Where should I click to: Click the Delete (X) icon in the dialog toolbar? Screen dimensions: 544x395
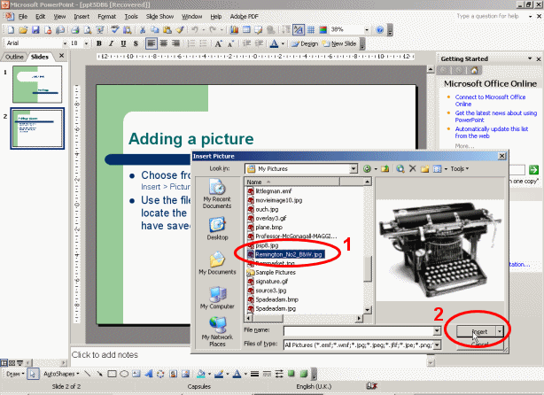click(413, 168)
